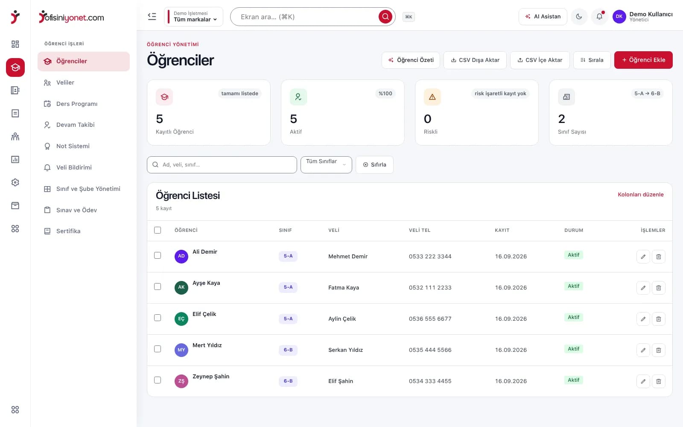
Task: Open Sırala sort options
Action: coord(592,60)
